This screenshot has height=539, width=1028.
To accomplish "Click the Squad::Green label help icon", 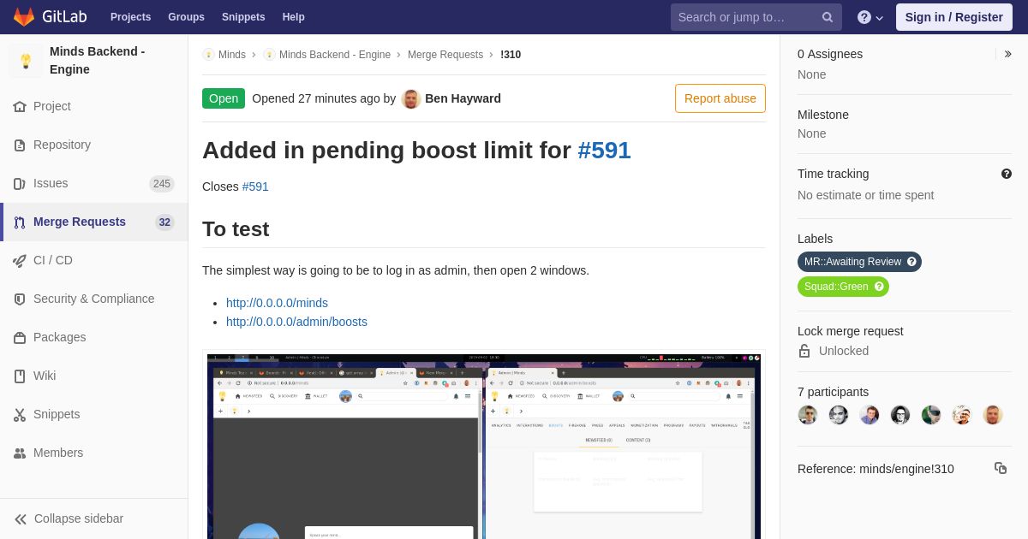I will click(879, 287).
